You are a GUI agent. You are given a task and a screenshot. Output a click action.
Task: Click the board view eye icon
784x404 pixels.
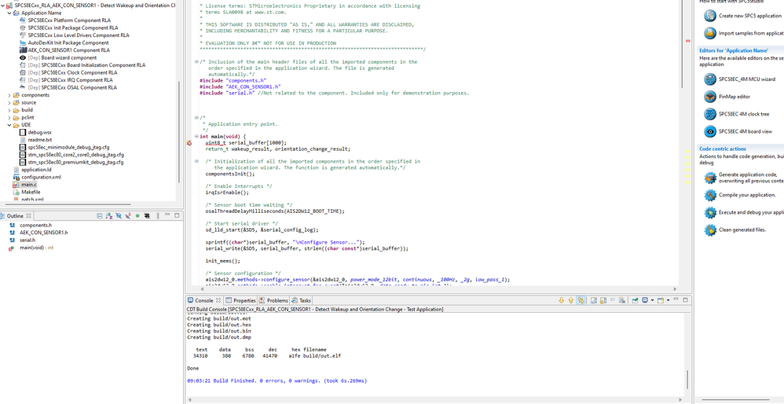tap(710, 131)
